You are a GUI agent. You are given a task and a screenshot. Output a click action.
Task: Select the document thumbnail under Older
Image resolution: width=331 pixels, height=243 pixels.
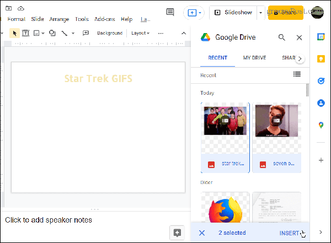tap(276, 208)
